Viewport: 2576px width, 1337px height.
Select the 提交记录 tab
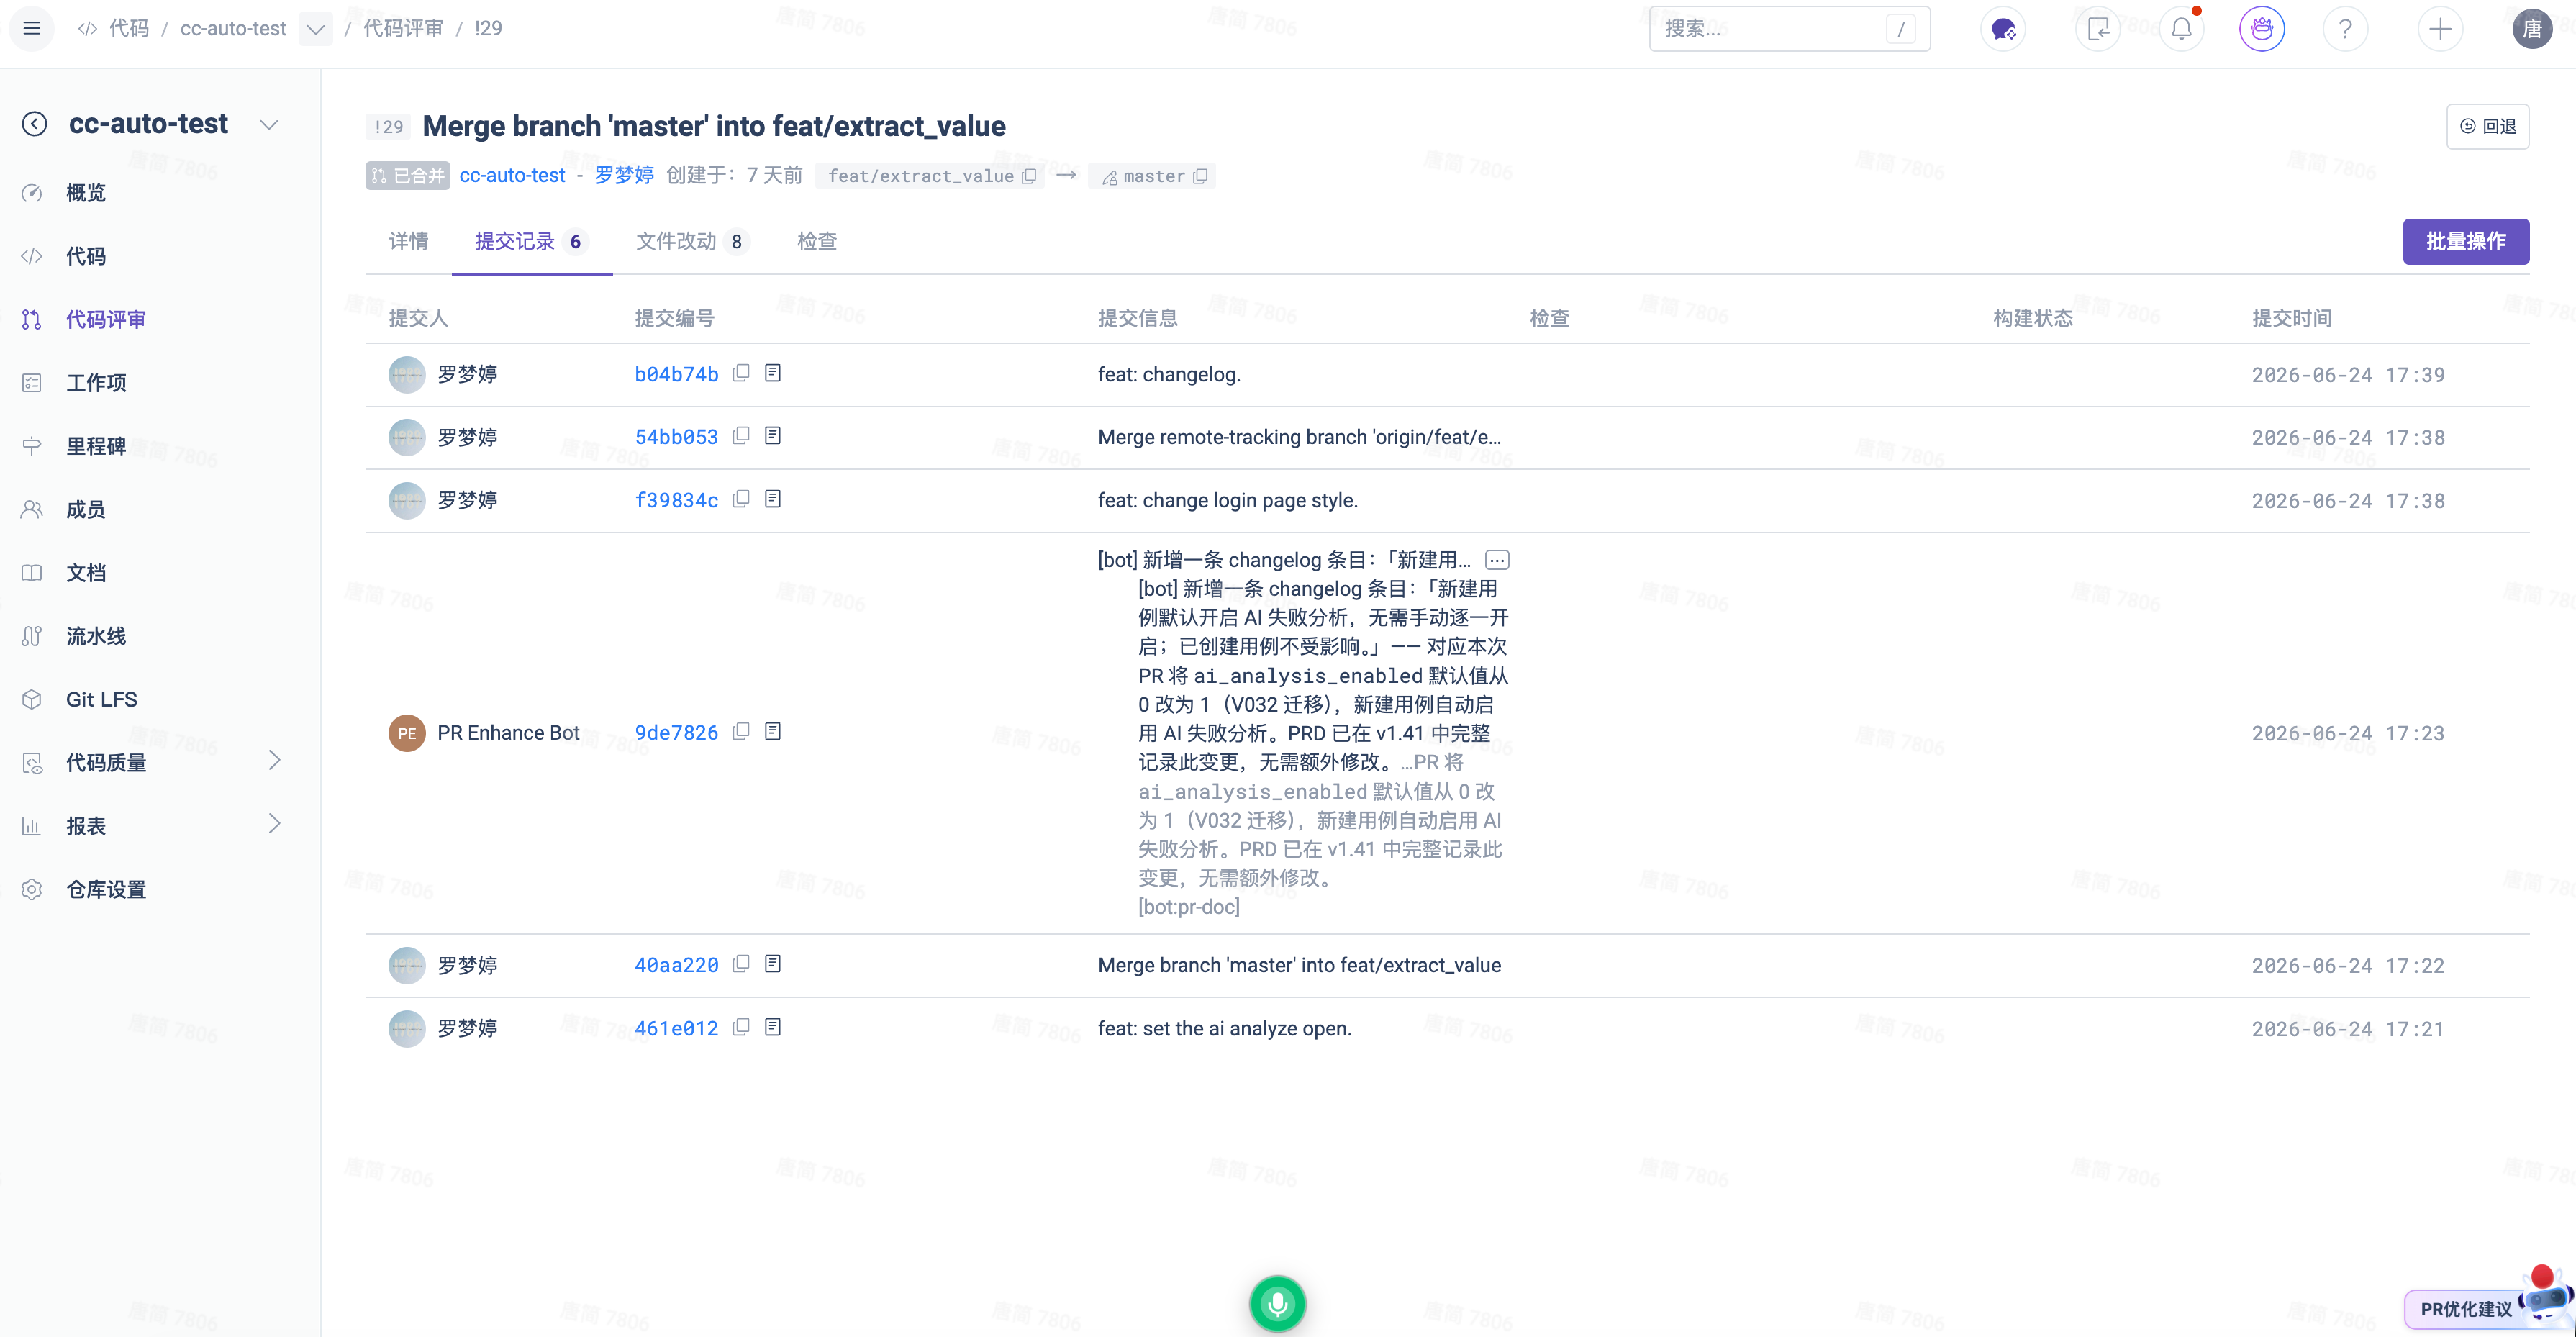[x=532, y=241]
